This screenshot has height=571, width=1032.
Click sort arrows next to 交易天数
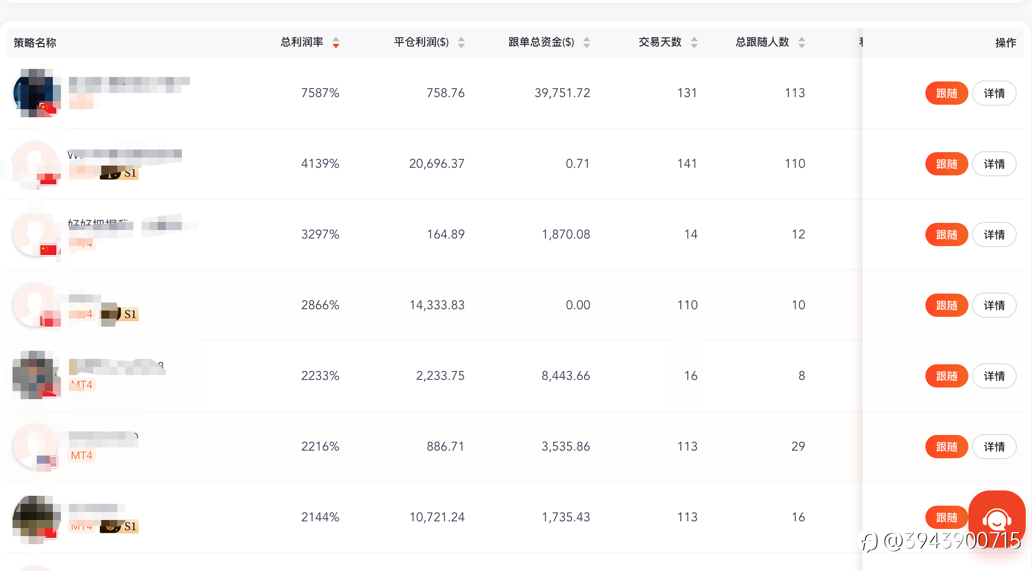[694, 43]
